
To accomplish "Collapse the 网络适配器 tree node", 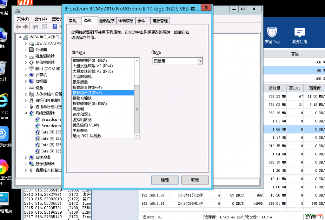I will pos(26,113).
